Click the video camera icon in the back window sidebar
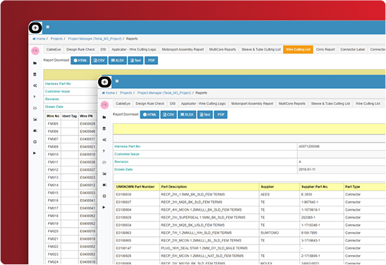The image size is (386, 265). pos(35,131)
